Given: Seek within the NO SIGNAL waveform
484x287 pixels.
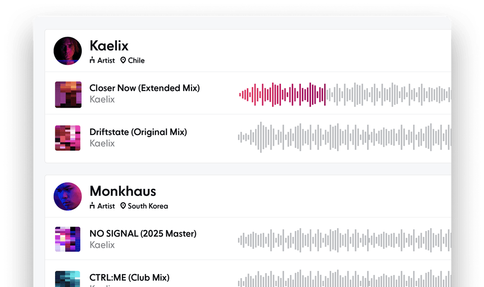Looking at the screenshot, I should [x=343, y=239].
